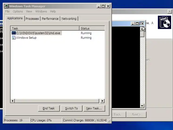The height and width of the screenshot is (130, 173).
Task: Minimize the Task Manager window
Action: pyautogui.click(x=99, y=6)
